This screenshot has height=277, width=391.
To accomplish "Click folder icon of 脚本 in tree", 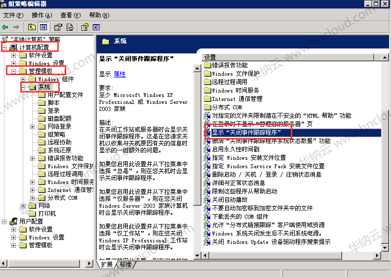I will (x=41, y=103).
